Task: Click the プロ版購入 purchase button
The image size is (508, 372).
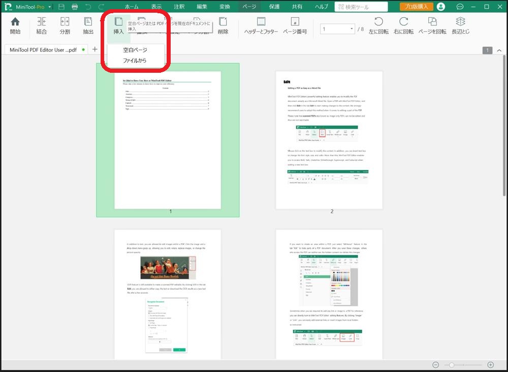Action: pyautogui.click(x=416, y=7)
